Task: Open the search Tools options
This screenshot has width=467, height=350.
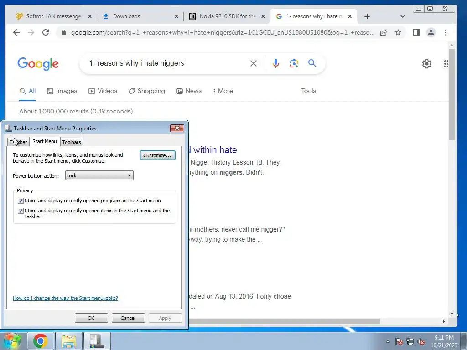Action: [x=308, y=91]
